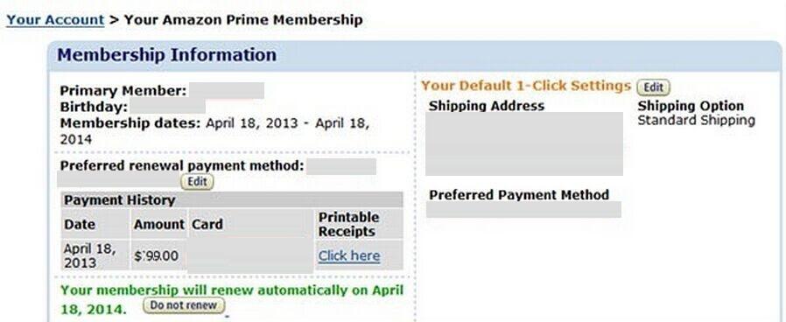Click the Standard Shipping option text

[696, 121]
